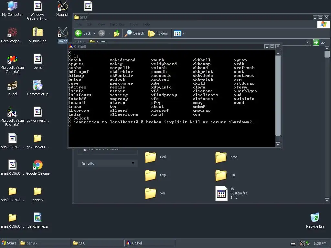Open the My Computer desktop icon
This screenshot has height=248, width=331.
coord(12,8)
